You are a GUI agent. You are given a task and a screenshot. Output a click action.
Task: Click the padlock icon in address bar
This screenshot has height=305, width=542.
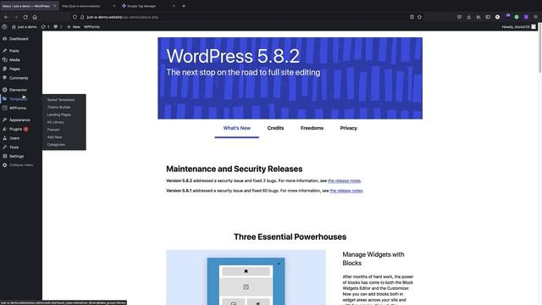[82, 17]
